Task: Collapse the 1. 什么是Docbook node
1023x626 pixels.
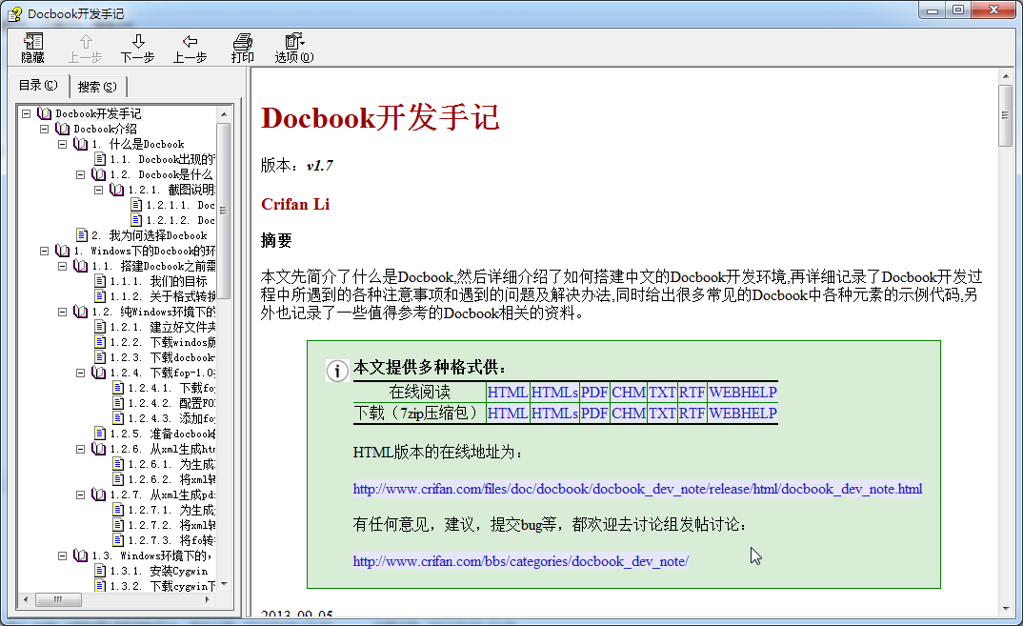Action: click(63, 144)
